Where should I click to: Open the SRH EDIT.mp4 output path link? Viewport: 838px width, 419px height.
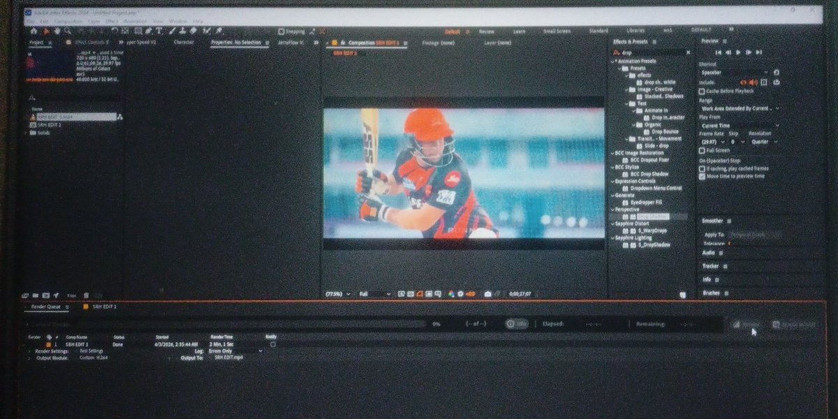pos(228,358)
